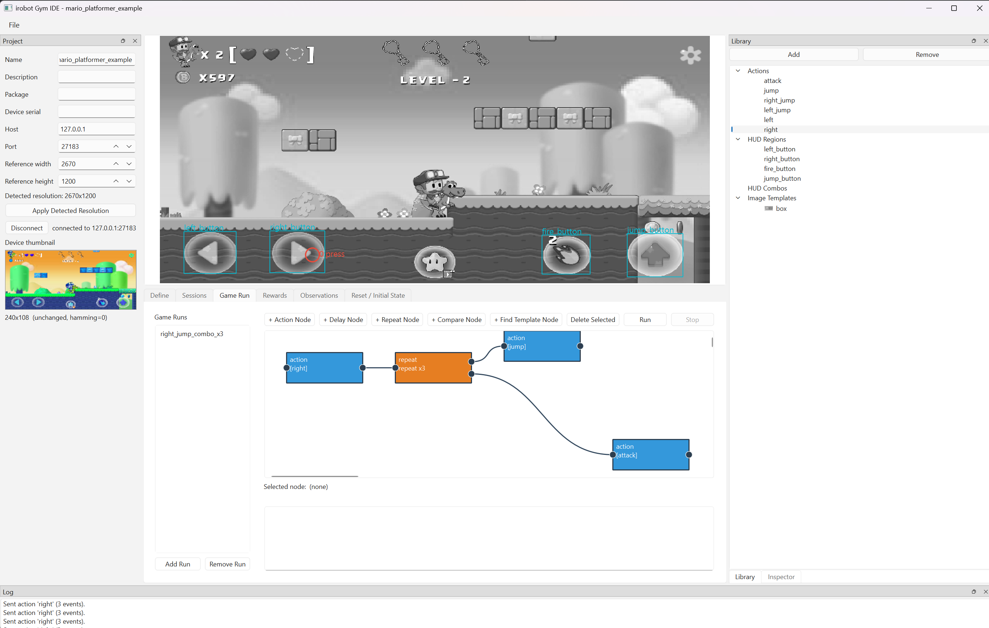Switch to the Sessions tab
The height and width of the screenshot is (628, 989).
point(194,295)
